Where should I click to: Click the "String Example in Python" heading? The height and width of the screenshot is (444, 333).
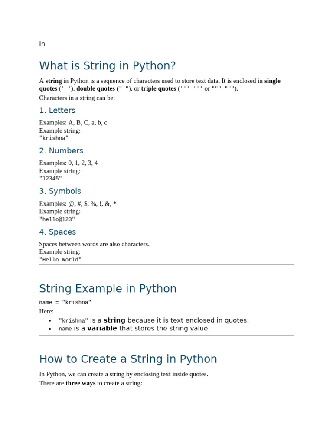108,289
